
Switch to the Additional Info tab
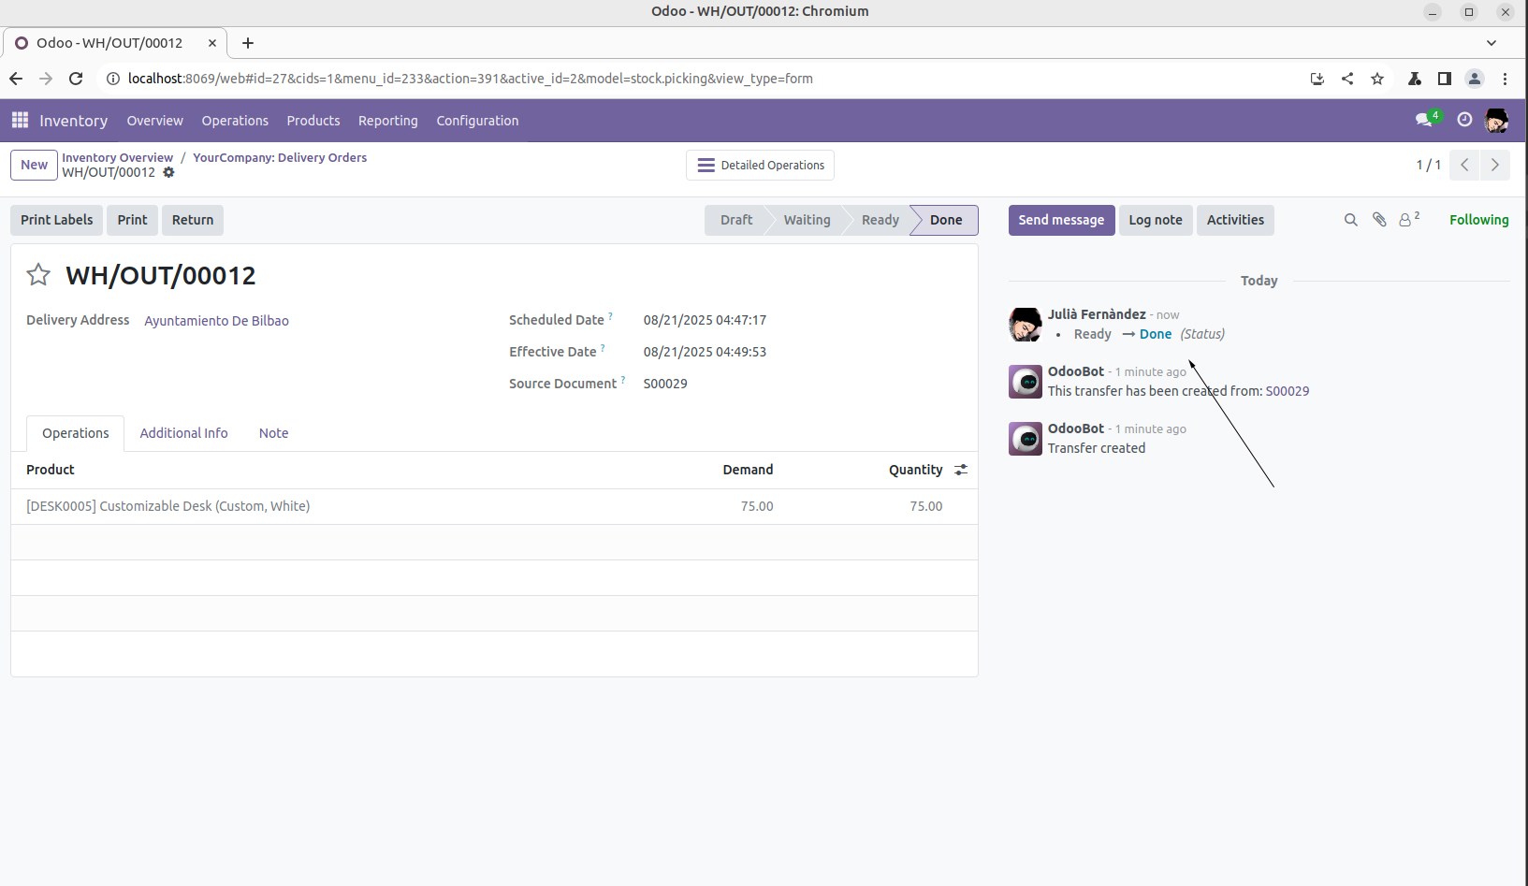(x=183, y=433)
